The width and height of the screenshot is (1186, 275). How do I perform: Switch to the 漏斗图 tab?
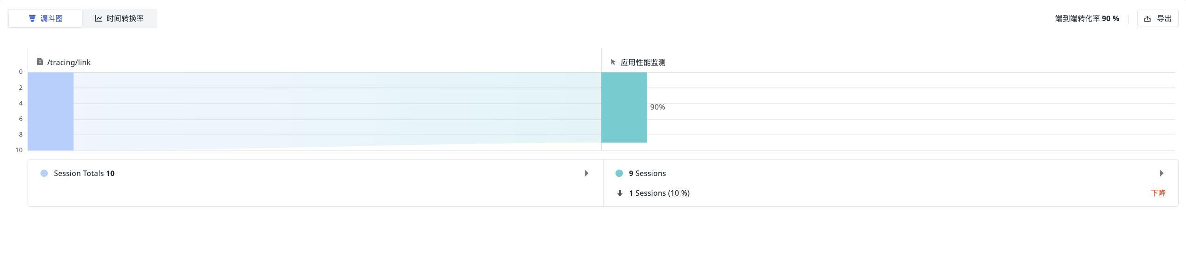pyautogui.click(x=46, y=18)
